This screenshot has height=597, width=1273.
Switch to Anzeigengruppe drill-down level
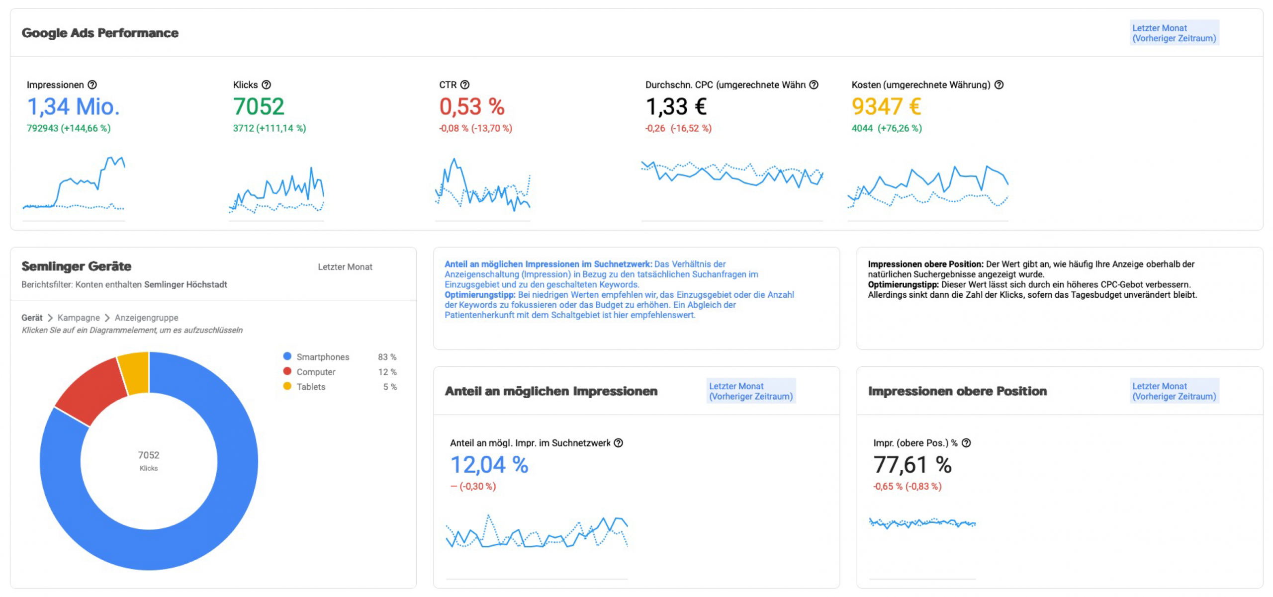[x=146, y=318]
